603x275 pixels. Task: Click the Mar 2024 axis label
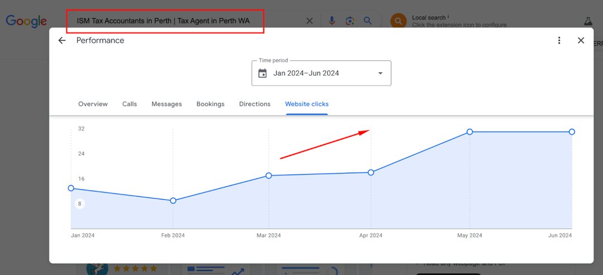[x=269, y=235]
